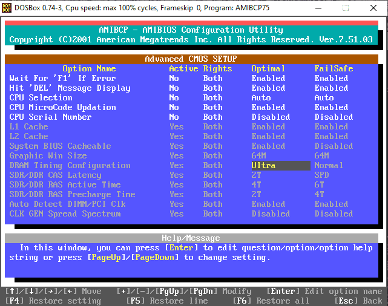Screen dimensions: 388x306
Task: Click the [PageDown] hint in help text
Action: coord(155,258)
